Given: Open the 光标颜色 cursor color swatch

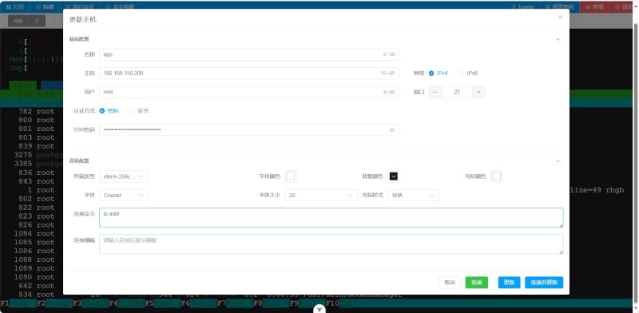Looking at the screenshot, I should [x=496, y=176].
